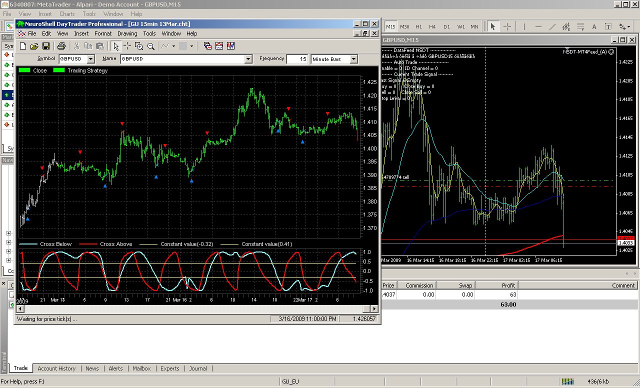Toggle the M30 timeframe button
The image size is (640, 388).
point(404,26)
